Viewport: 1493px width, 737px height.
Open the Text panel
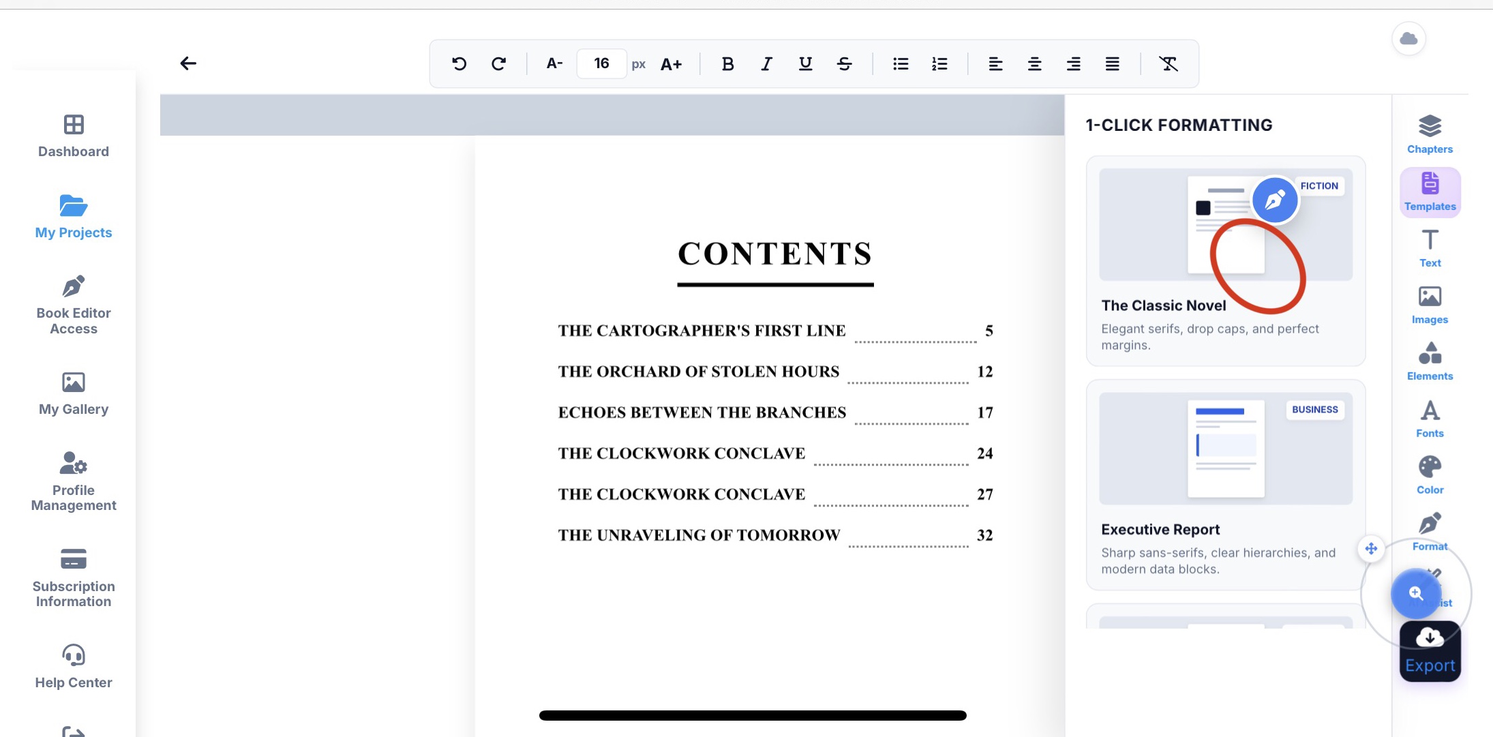1430,249
